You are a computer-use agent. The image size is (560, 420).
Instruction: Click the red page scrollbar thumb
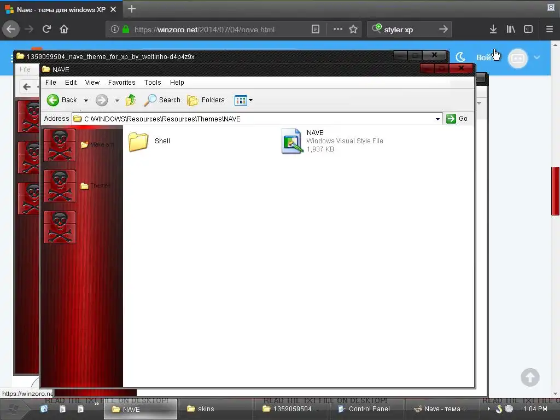(x=555, y=191)
